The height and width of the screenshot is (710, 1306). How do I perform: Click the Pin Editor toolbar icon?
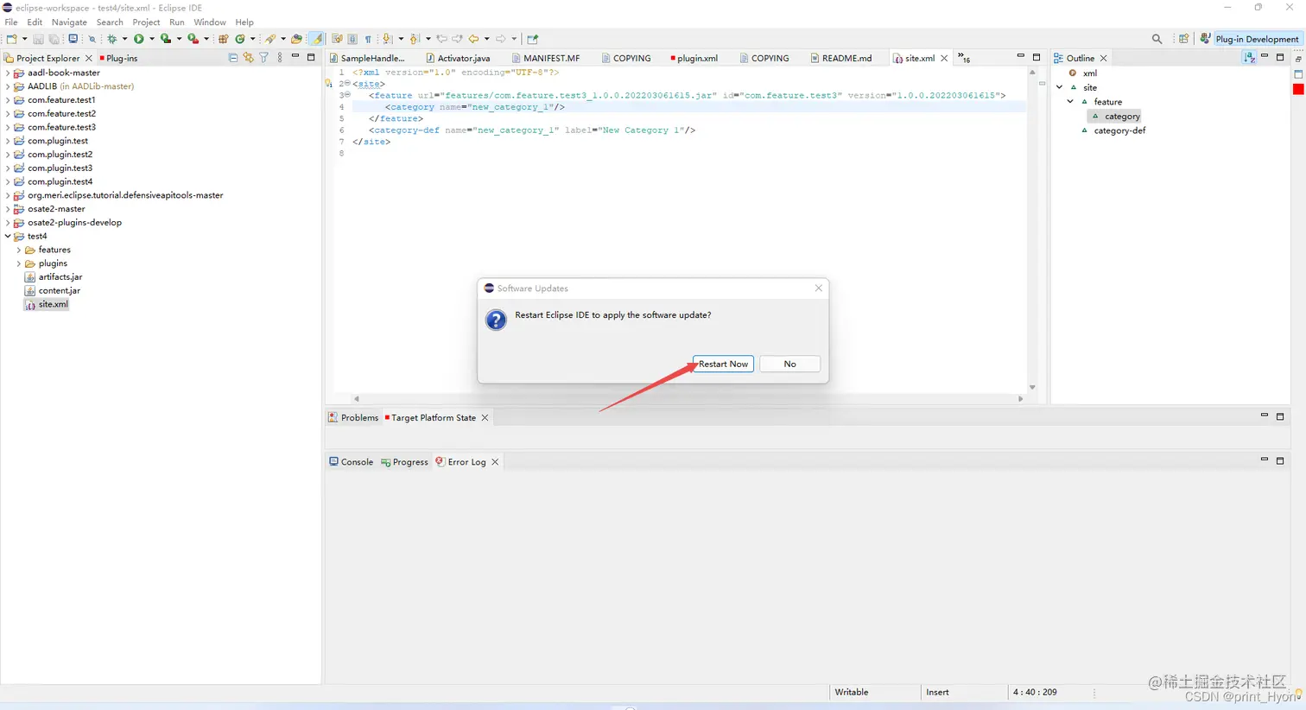tap(533, 39)
